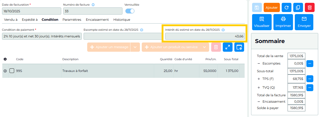Image resolution: width=320 pixels, height=117 pixels.
Task: Click the Sous-Total column header
Action: (x=231, y=59)
